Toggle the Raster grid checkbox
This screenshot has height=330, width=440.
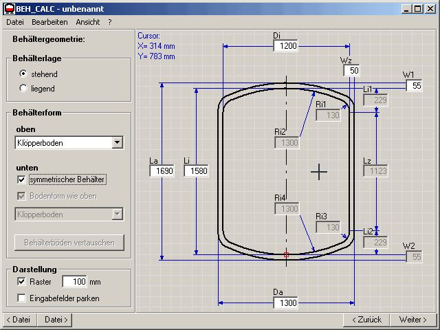point(22,282)
